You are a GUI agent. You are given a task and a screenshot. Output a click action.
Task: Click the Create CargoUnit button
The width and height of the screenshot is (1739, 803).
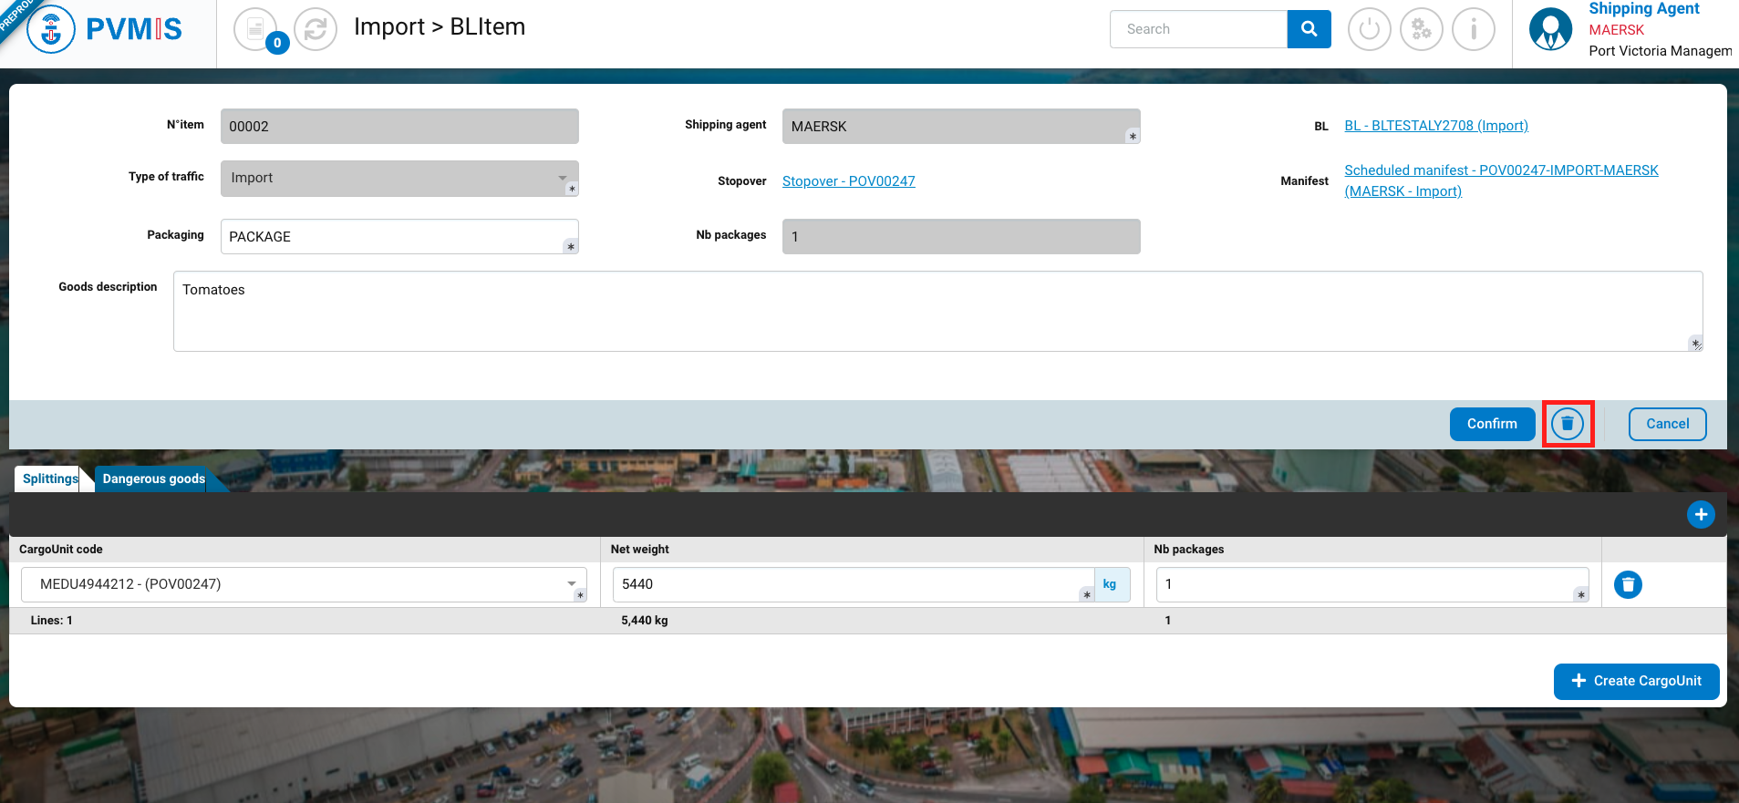point(1636,681)
